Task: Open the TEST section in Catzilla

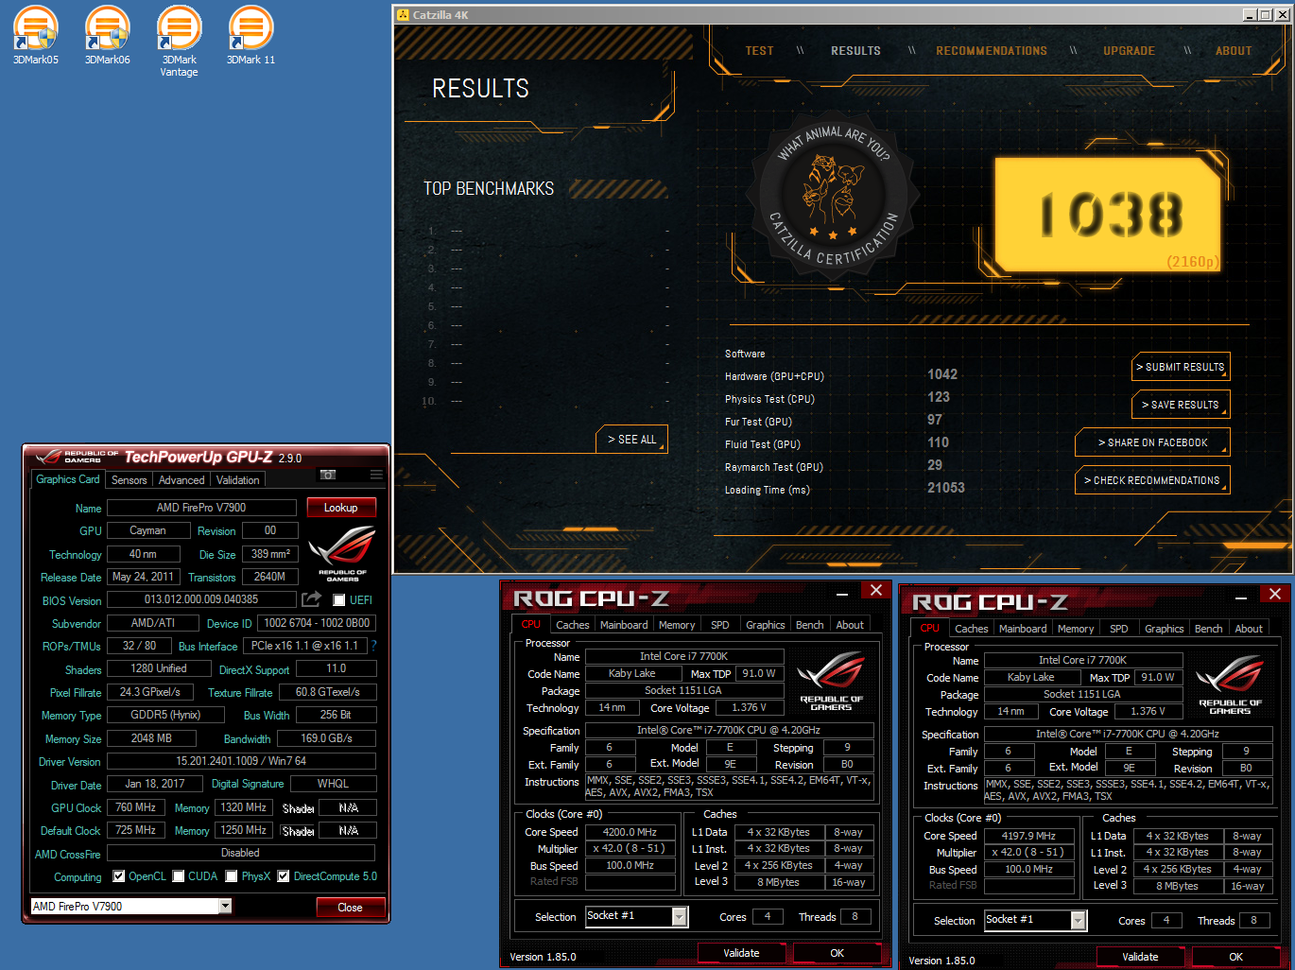Action: click(x=759, y=51)
